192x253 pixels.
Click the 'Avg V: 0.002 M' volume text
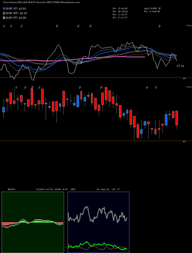[152, 8]
